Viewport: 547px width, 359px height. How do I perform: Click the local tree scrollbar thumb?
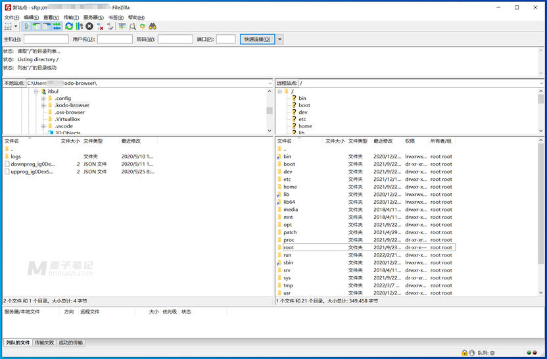tap(270, 110)
